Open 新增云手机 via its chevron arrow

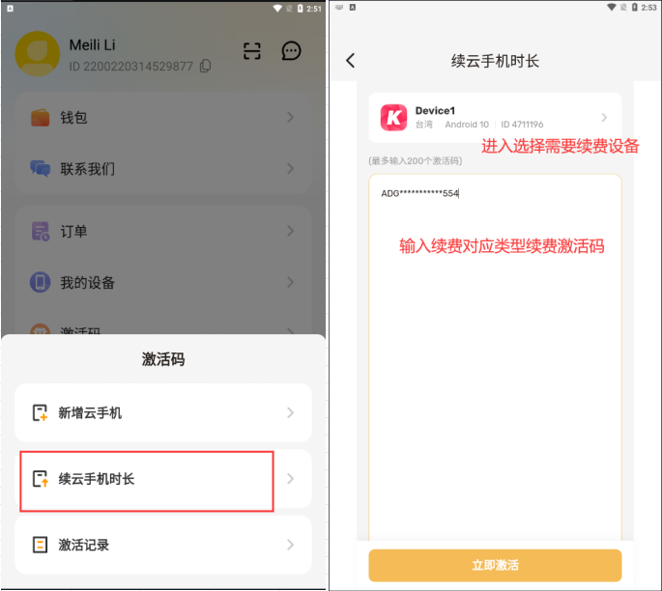coord(290,412)
